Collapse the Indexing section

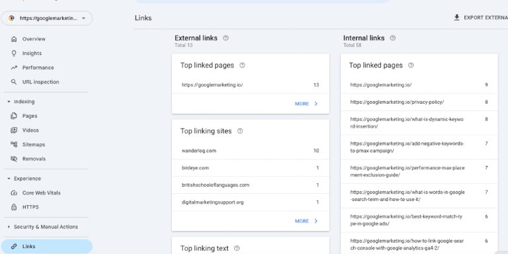tap(9, 102)
